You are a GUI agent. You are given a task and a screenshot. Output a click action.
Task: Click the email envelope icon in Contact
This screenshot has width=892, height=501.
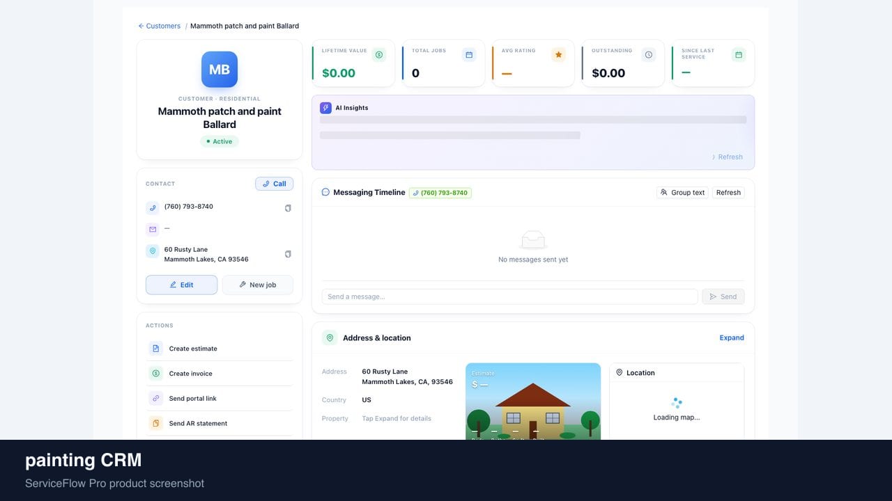153,229
